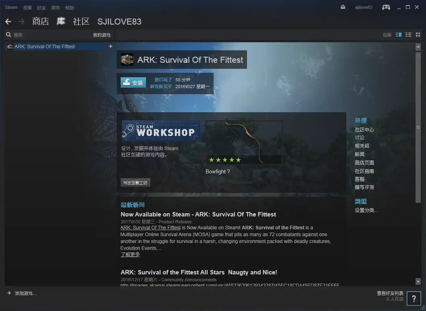Switch to the 商店 tab
This screenshot has height=311, width=426.
(41, 21)
